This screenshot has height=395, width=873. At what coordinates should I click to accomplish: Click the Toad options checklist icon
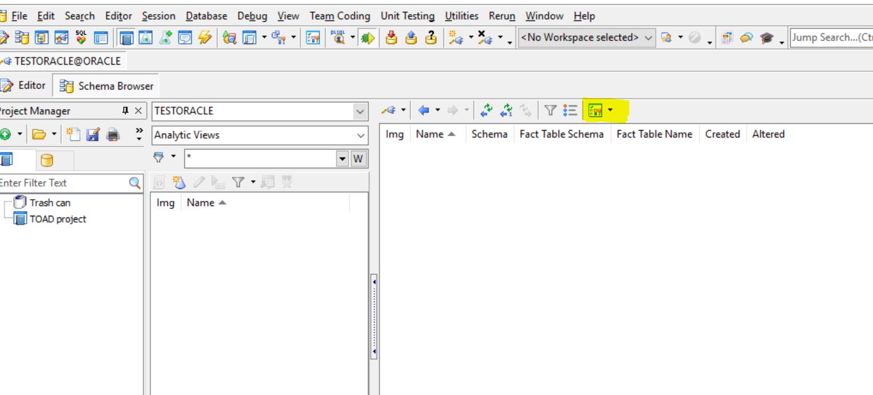point(313,37)
